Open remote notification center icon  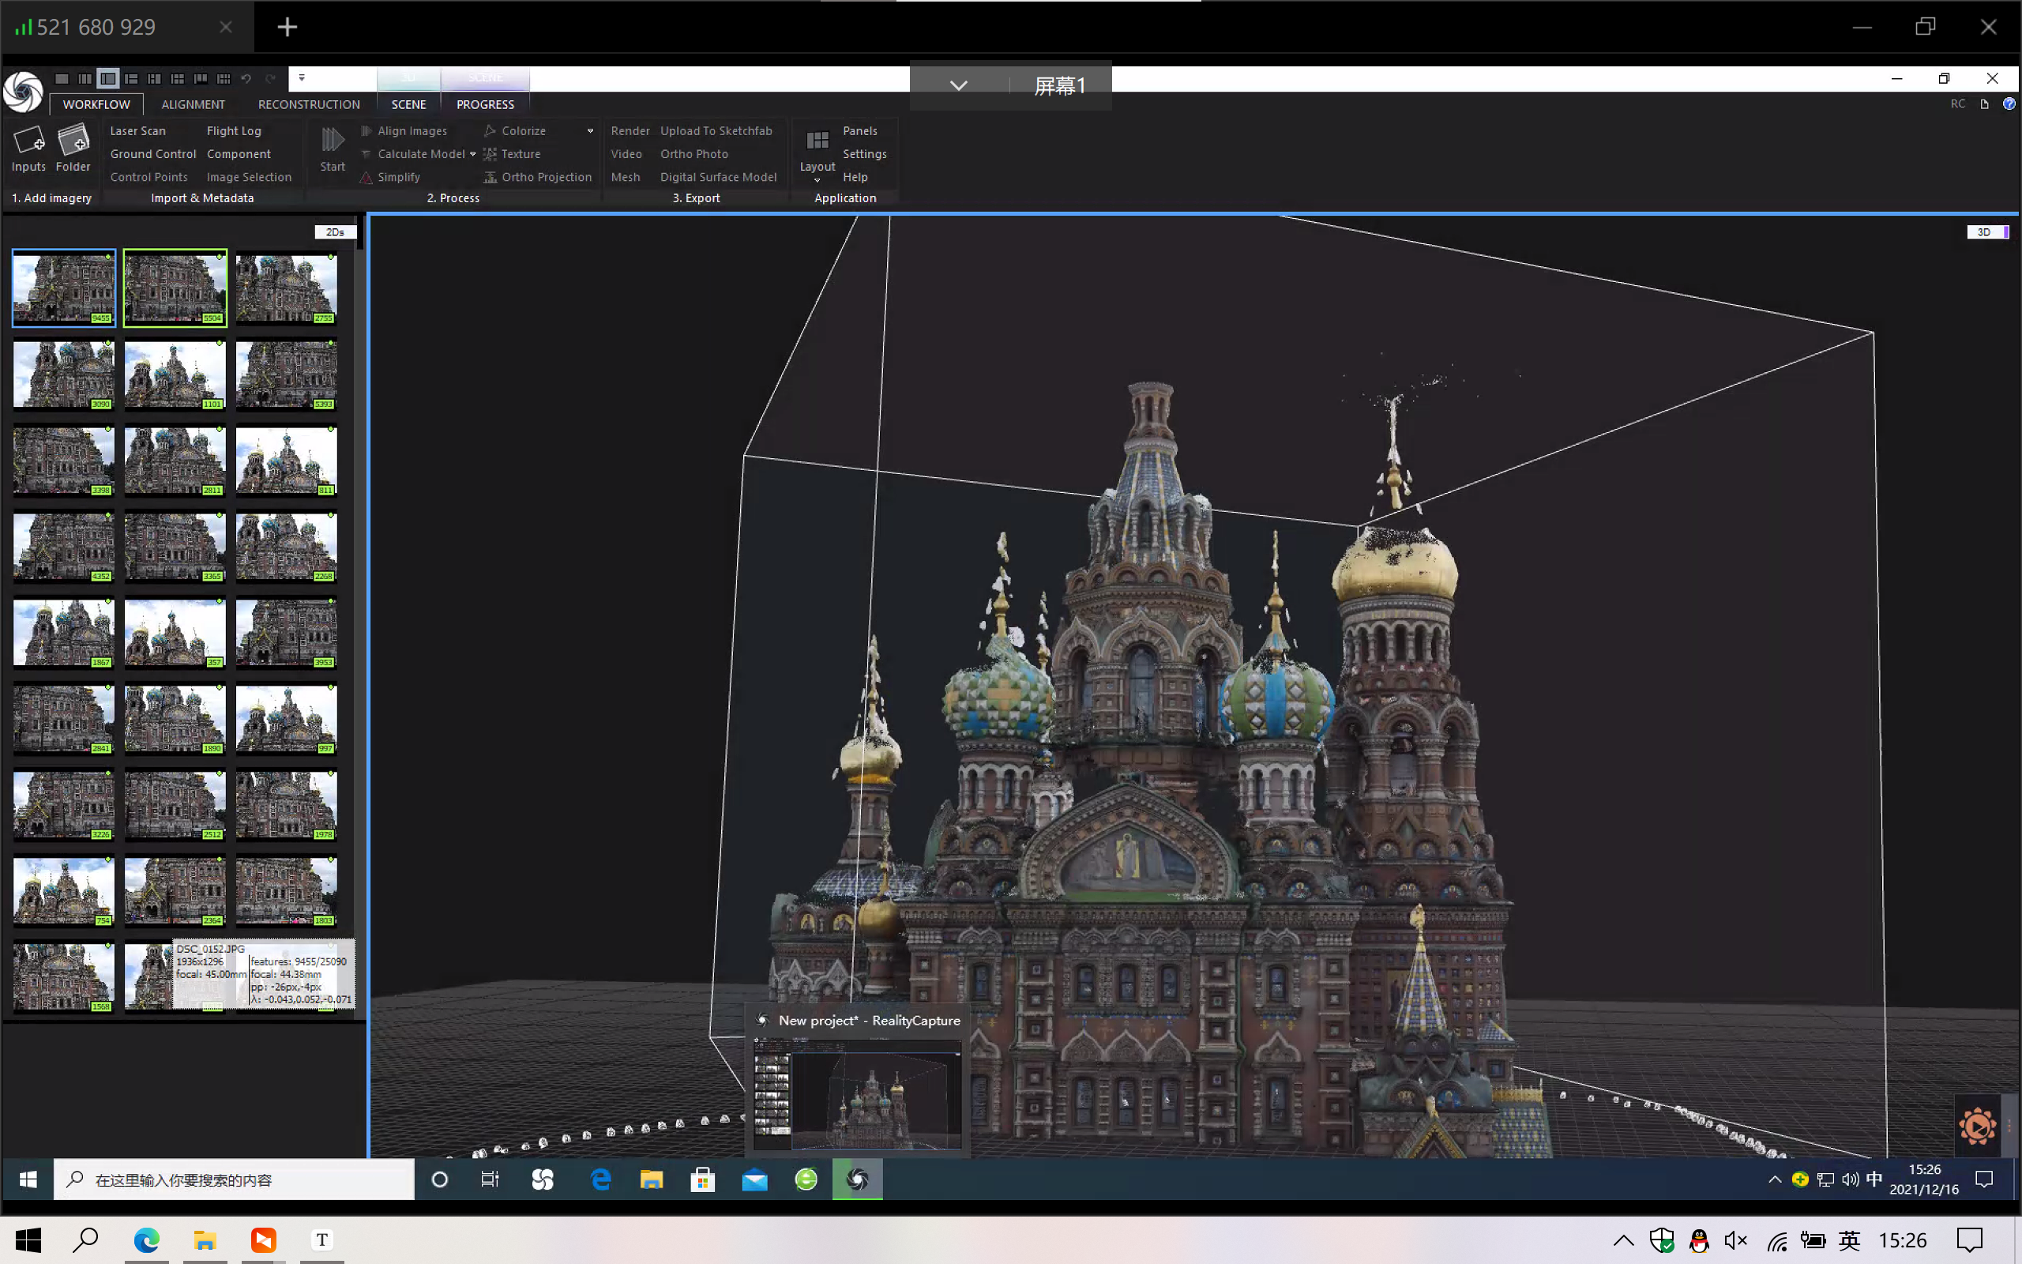1983,1179
